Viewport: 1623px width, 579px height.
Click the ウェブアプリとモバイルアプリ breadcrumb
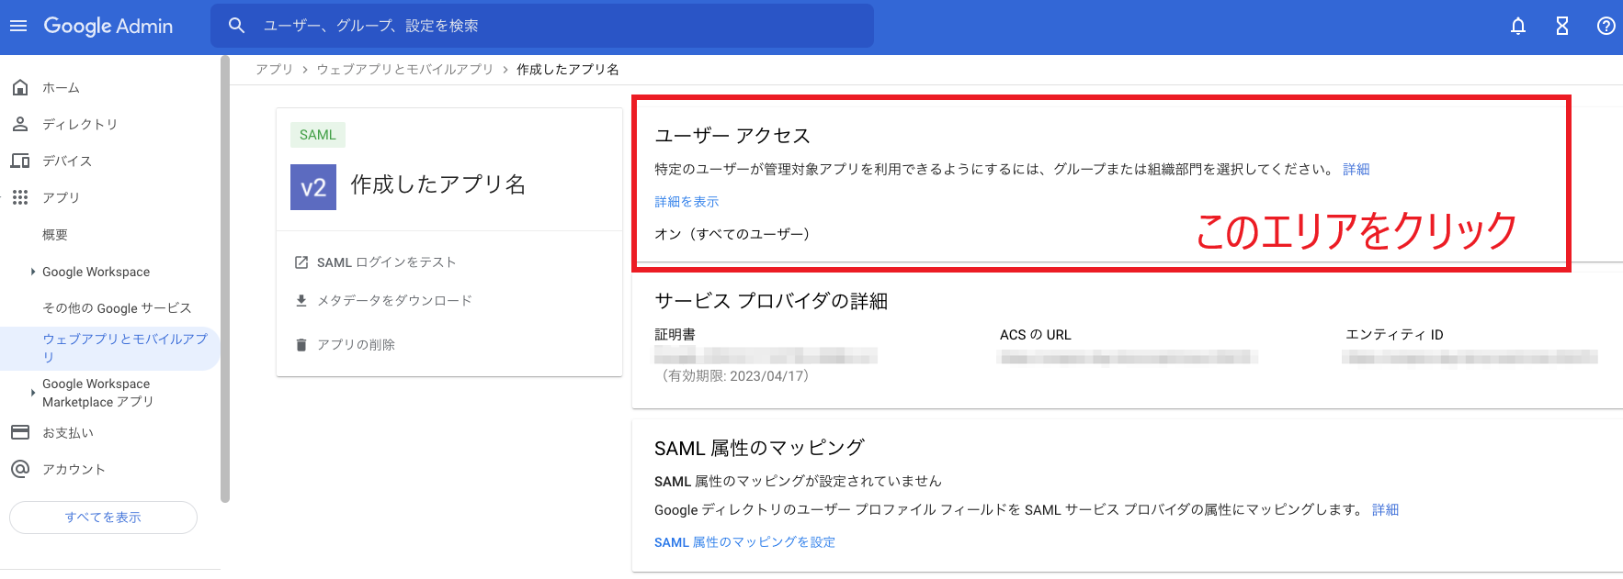coord(404,70)
